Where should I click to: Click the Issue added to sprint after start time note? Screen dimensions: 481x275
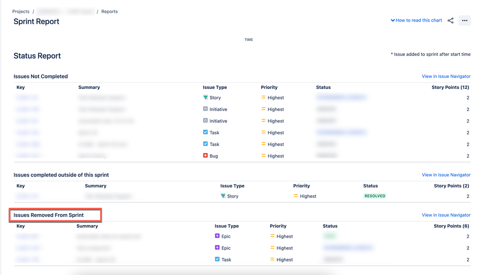point(431,54)
